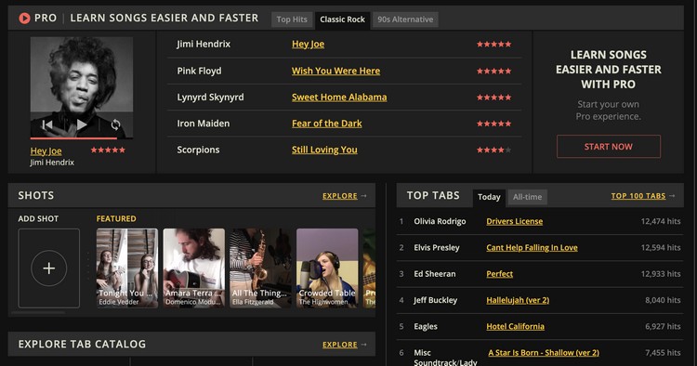Open Still Loving You tab
The image size is (697, 366).
[x=324, y=150]
